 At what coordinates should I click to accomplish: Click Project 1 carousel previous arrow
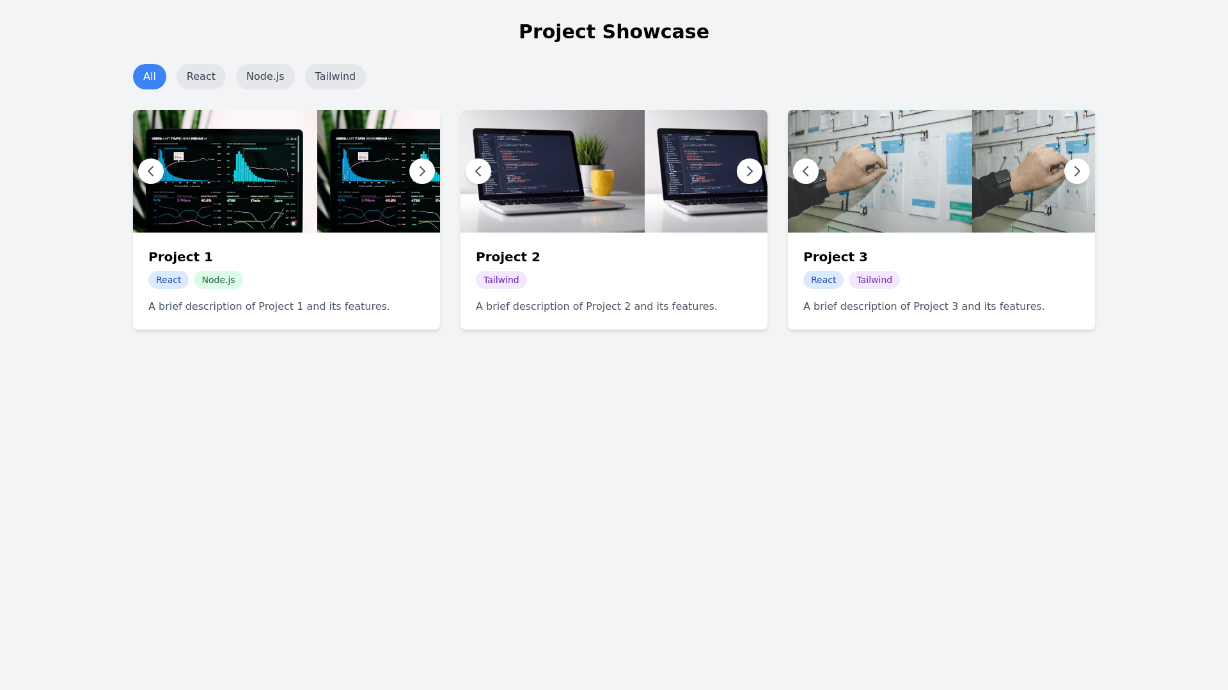click(151, 171)
